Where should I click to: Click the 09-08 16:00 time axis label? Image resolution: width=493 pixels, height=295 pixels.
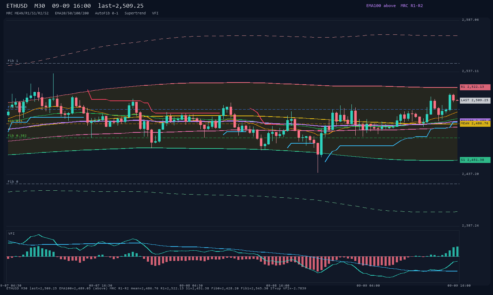pyautogui.click(x=278, y=286)
